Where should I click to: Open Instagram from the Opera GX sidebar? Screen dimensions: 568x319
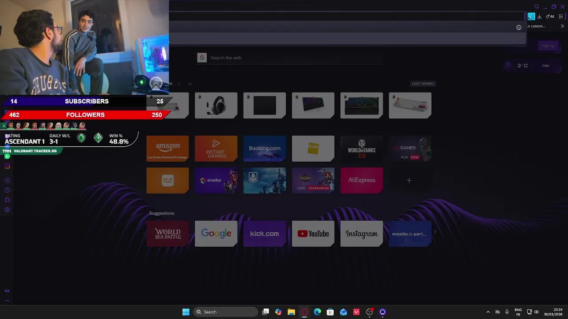click(x=7, y=166)
